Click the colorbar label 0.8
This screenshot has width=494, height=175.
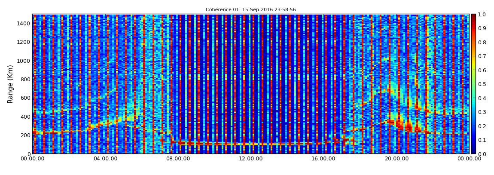[x=482, y=42]
